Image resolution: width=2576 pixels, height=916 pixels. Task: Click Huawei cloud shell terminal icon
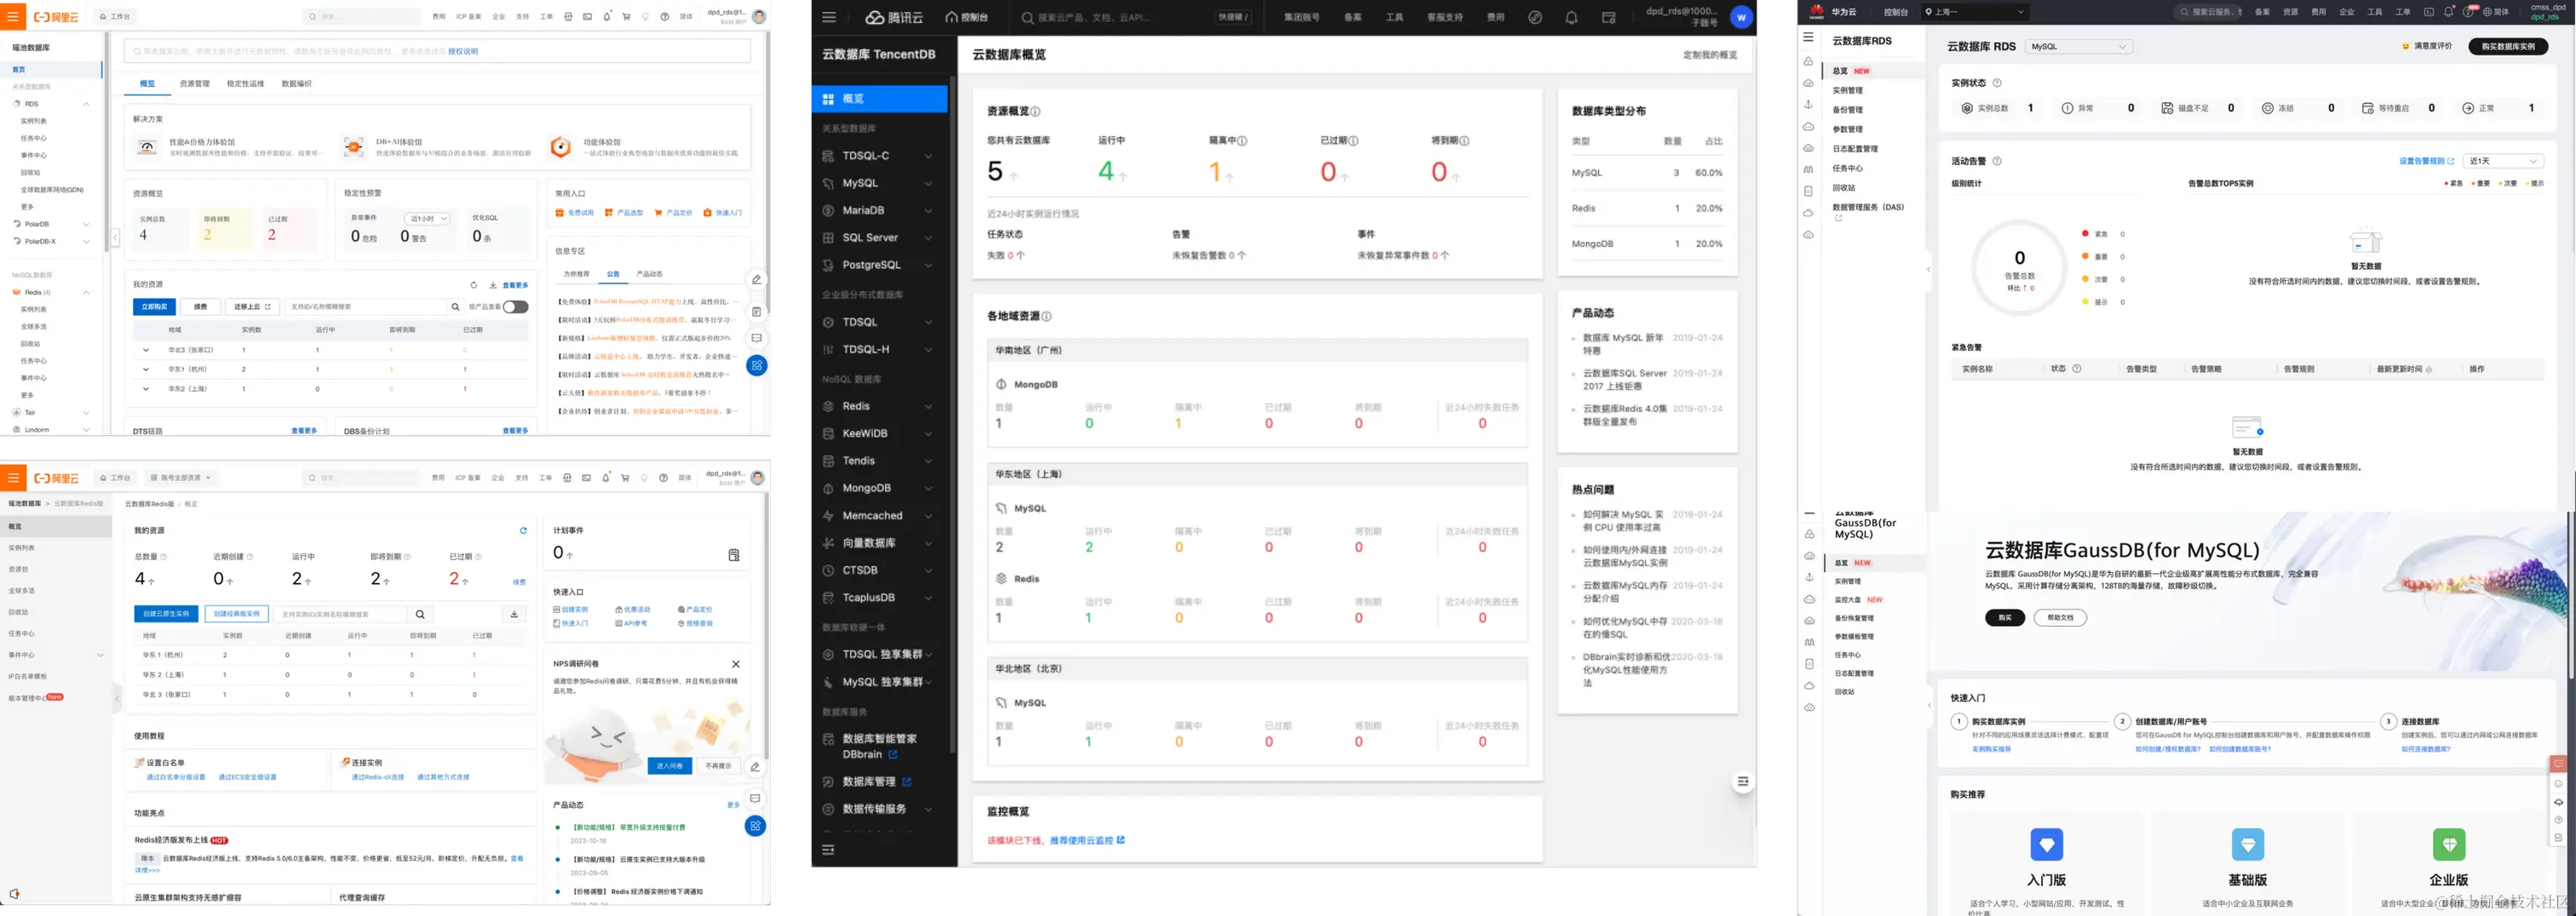point(2429,12)
